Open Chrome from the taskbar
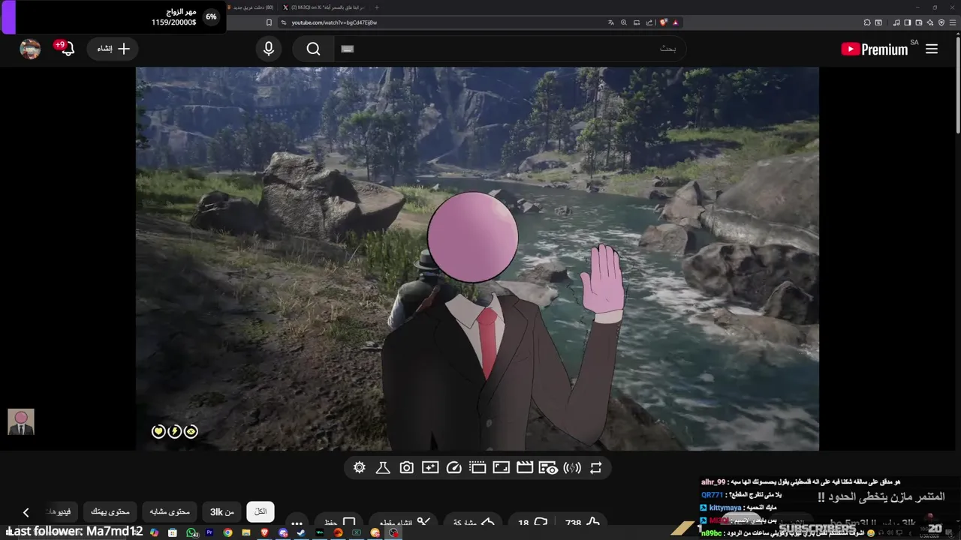The height and width of the screenshot is (540, 961). click(227, 532)
